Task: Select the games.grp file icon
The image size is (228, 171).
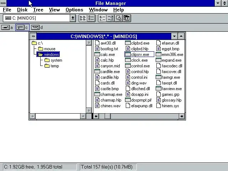Action: coord(159,94)
